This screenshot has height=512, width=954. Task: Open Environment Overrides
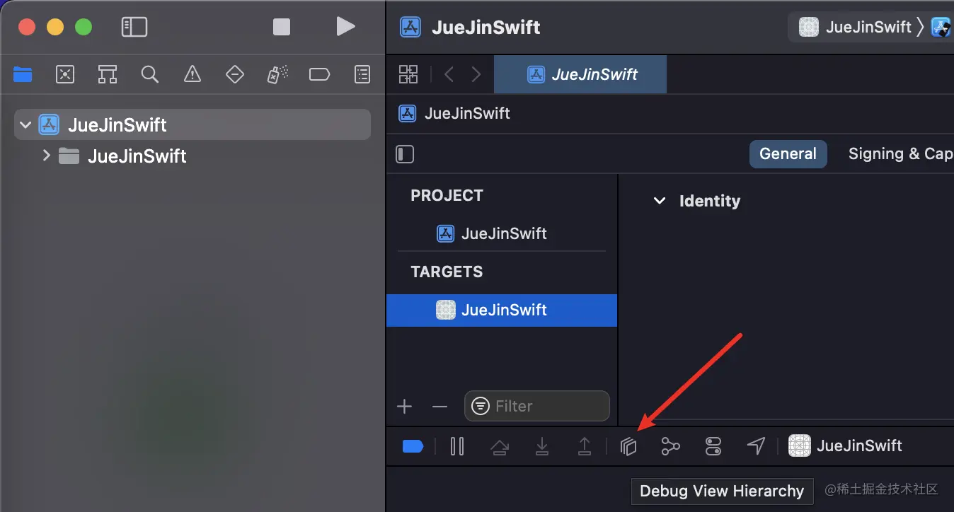point(713,446)
